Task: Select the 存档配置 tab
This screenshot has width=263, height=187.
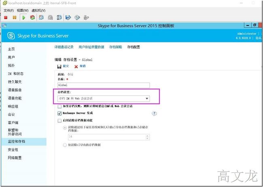Action: pos(134,47)
